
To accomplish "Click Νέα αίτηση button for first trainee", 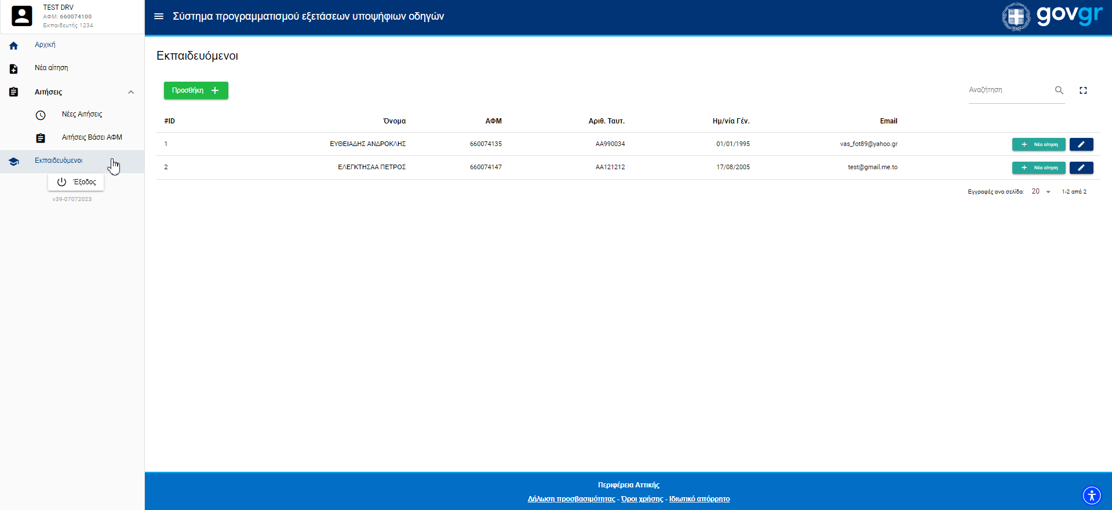I will 1038,144.
